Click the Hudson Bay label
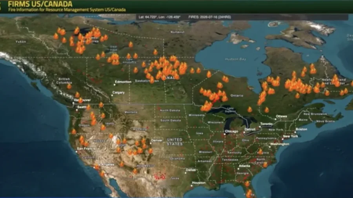 (235, 59)
